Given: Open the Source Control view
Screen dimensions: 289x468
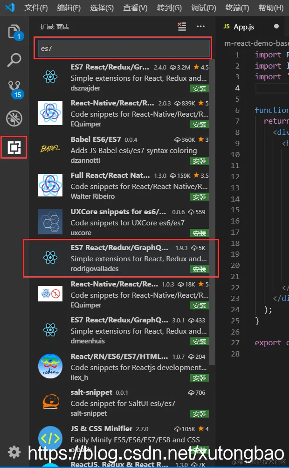Looking at the screenshot, I should coord(14,90).
